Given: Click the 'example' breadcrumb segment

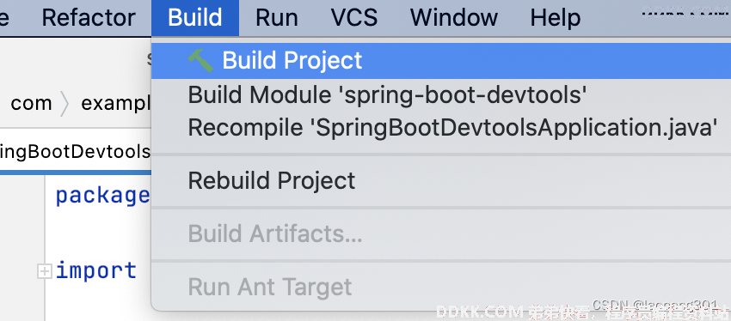Looking at the screenshot, I should click(116, 103).
